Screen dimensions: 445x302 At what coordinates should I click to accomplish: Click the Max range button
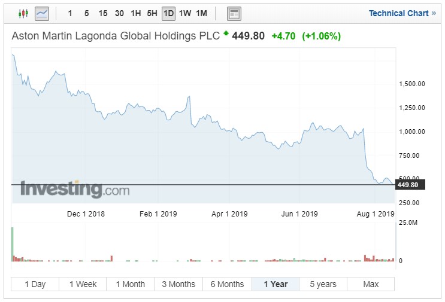(x=371, y=284)
